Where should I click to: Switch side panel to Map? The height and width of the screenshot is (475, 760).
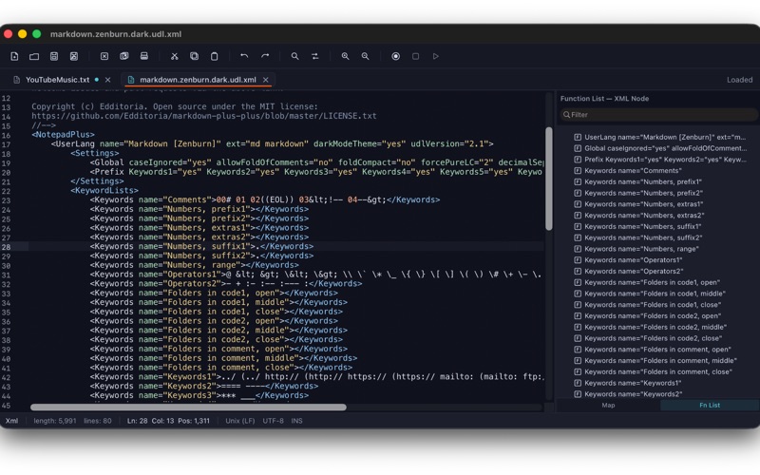click(x=608, y=406)
